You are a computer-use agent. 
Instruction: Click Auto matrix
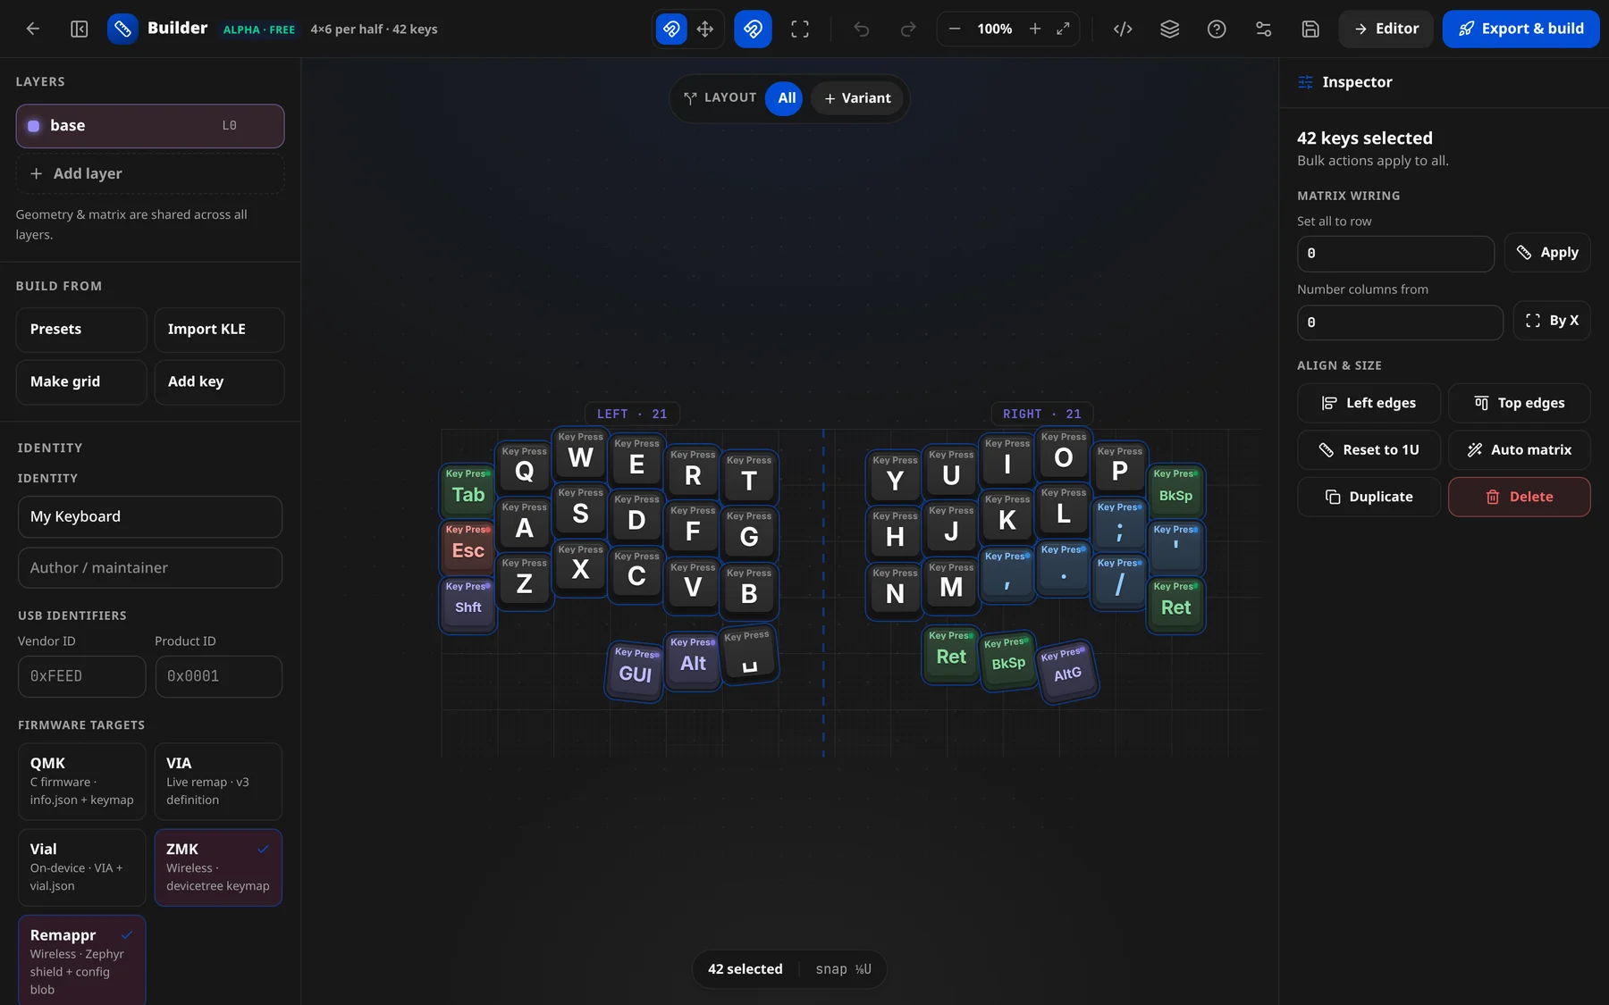[1519, 450]
